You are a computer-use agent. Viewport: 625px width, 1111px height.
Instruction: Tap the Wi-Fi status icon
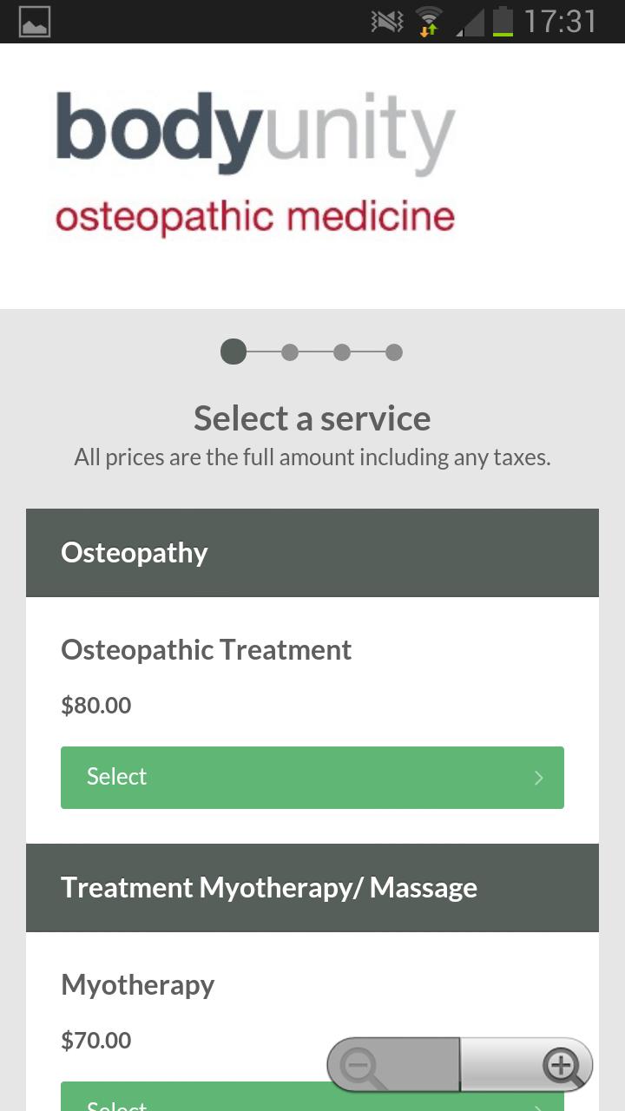[x=428, y=22]
